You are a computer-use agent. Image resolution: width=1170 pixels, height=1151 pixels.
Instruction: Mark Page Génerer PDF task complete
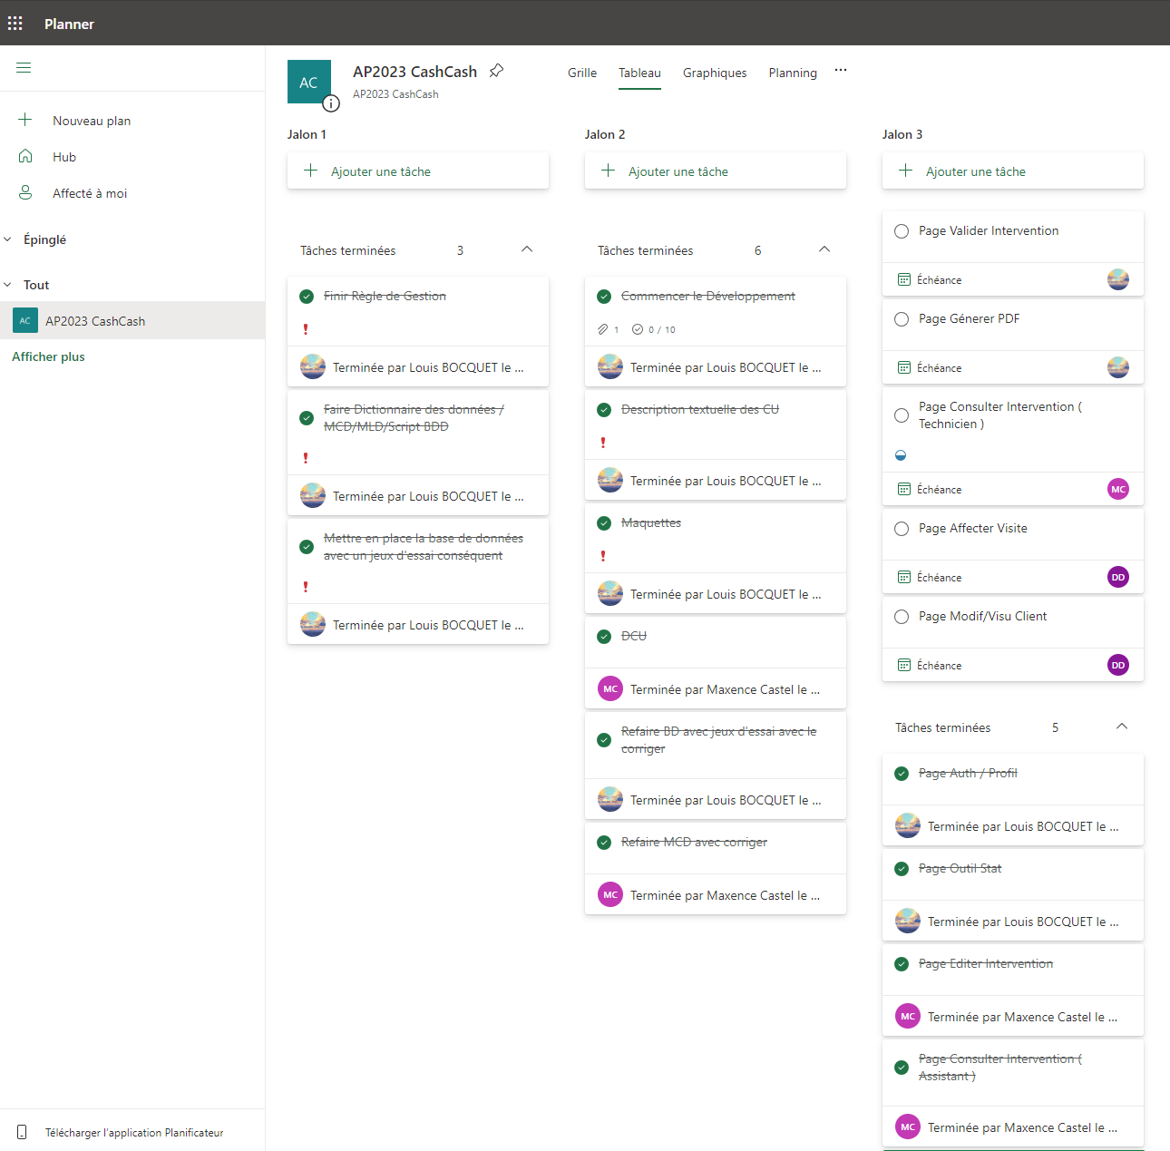tap(902, 319)
